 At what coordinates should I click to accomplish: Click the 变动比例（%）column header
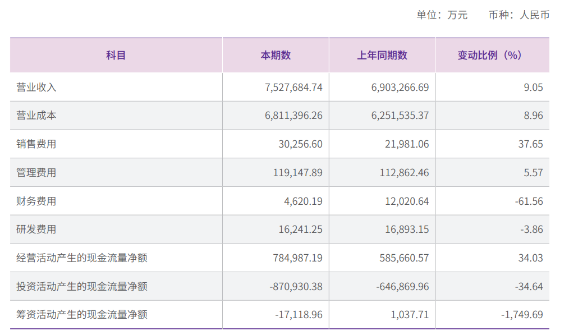coord(489,55)
